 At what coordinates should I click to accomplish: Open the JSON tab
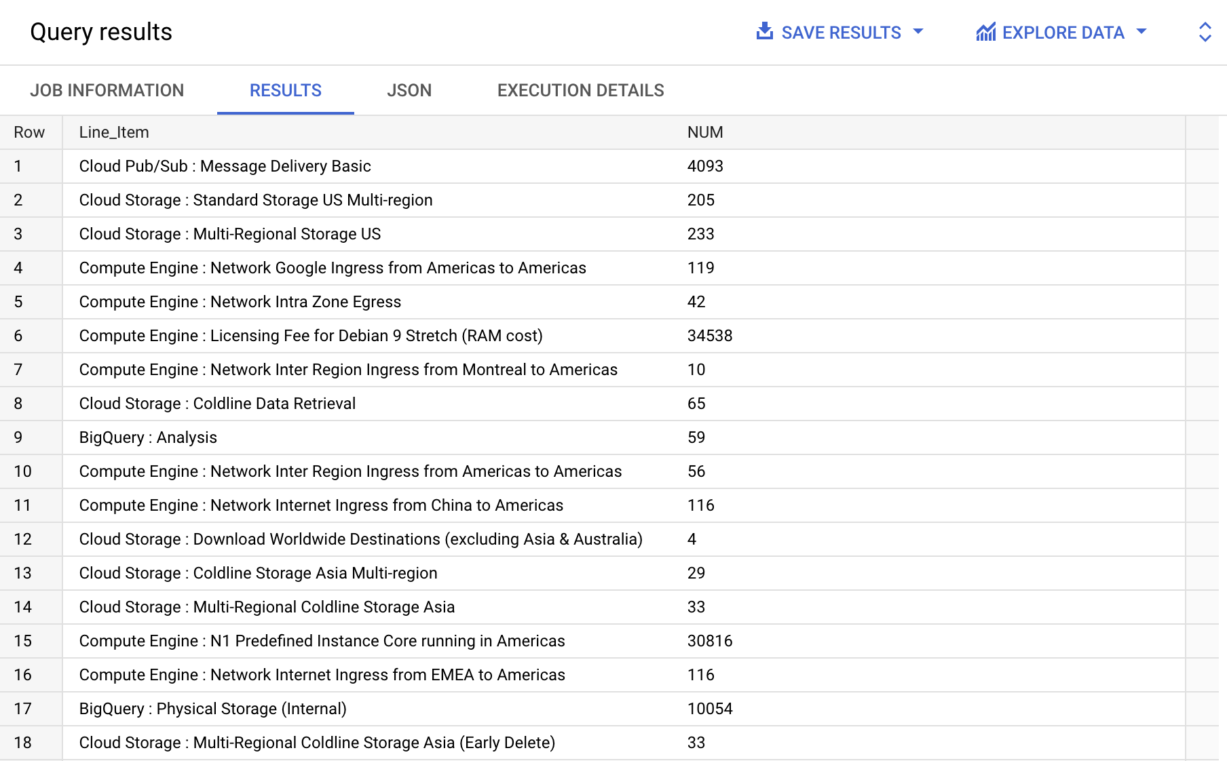pyautogui.click(x=409, y=90)
